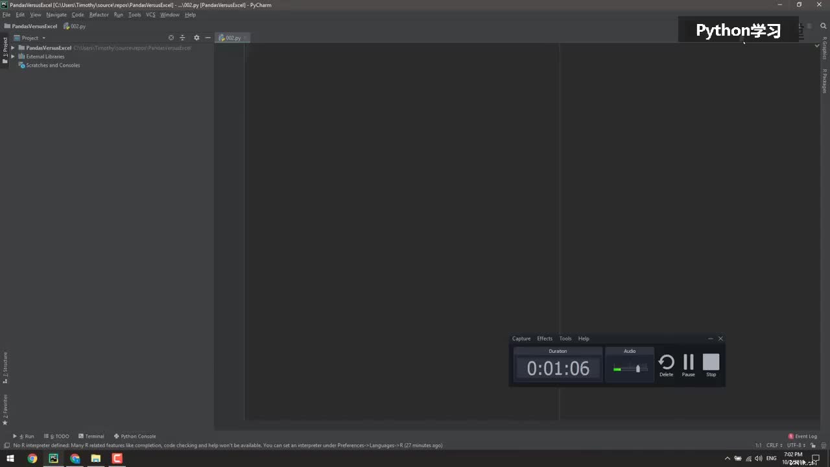
Task: Select the 002.py editor tab
Action: coord(233,38)
